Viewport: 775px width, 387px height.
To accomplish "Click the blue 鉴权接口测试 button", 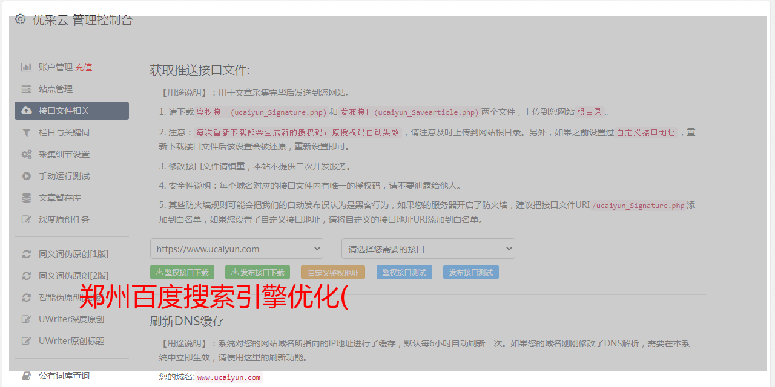I will click(x=404, y=272).
